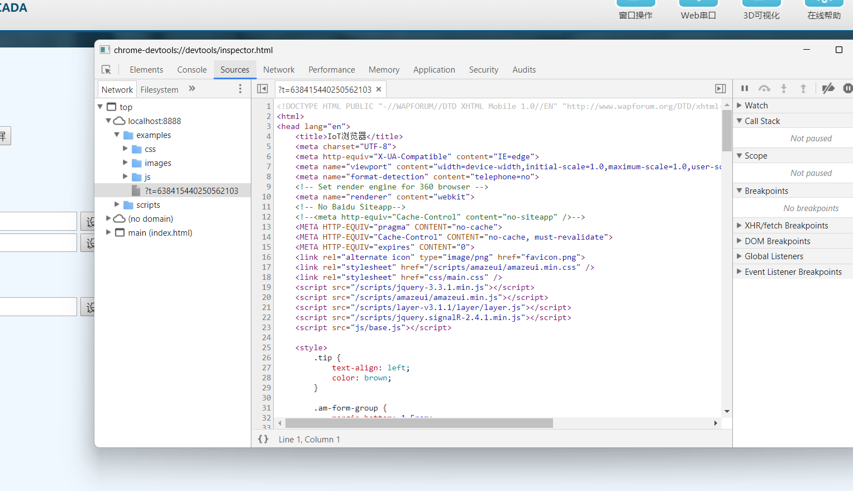Open the 在线帮助 toolbar icon
Screen dimensions: 853x491
coord(824,11)
